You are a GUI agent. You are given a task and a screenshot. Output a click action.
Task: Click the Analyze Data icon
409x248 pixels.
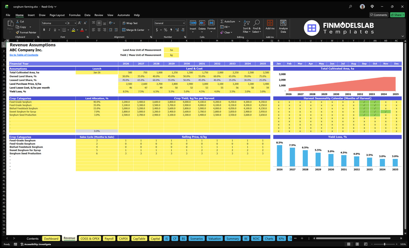coord(283,23)
